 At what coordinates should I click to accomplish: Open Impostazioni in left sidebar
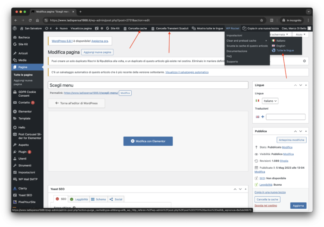coord(27,172)
